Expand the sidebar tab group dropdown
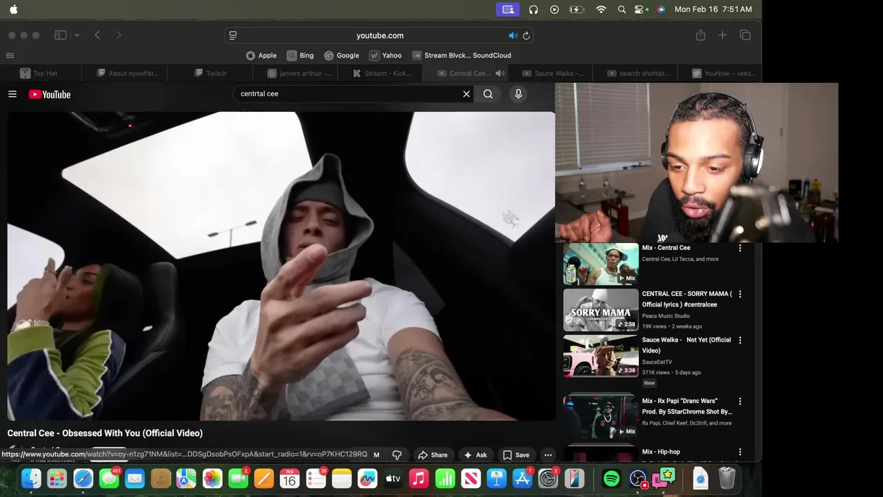 [x=77, y=35]
